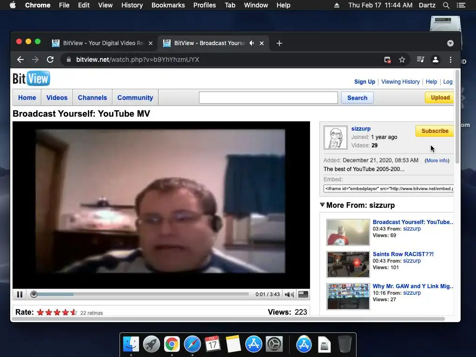476x357 pixels.
Task: Open Finder from the Dock
Action: coord(131,344)
